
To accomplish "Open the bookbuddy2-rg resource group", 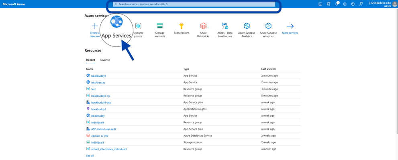I will (x=100, y=96).
